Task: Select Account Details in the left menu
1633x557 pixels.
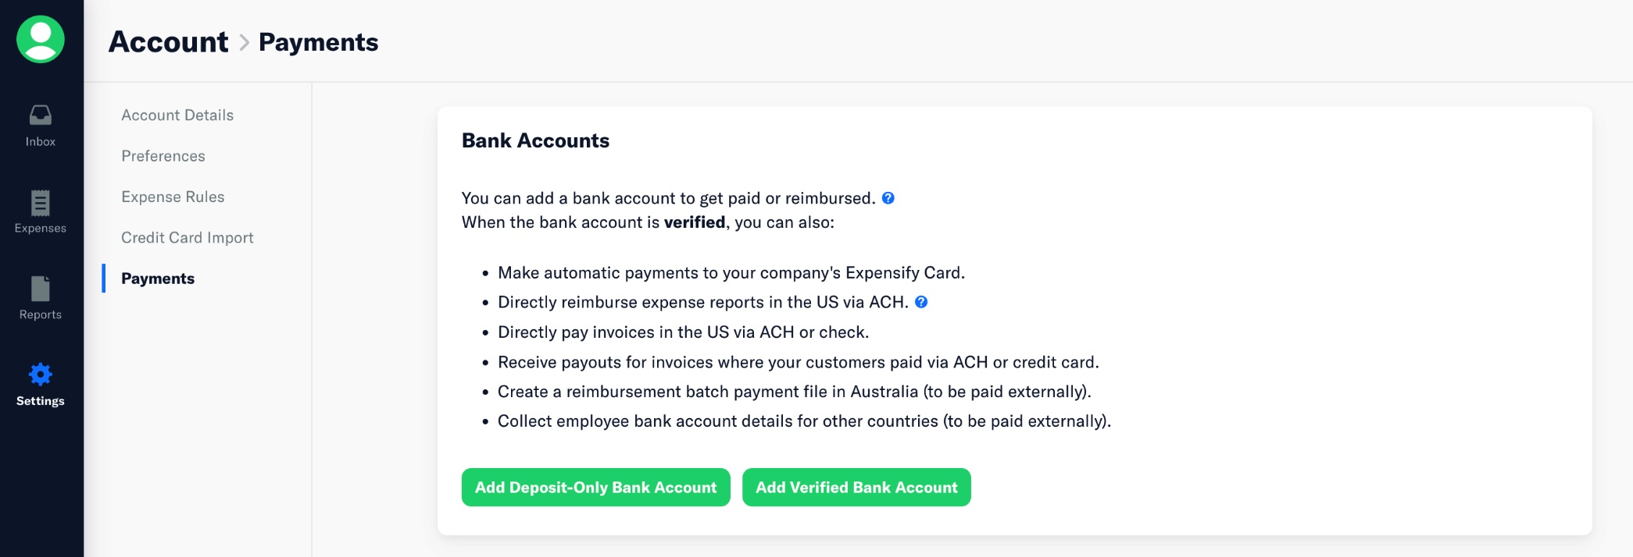Action: (177, 115)
